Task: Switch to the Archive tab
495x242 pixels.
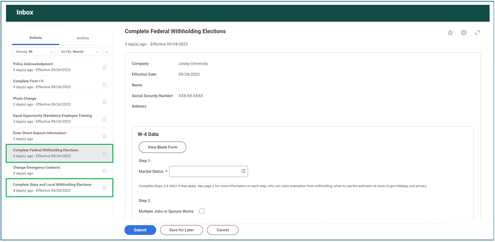Action: pos(83,38)
